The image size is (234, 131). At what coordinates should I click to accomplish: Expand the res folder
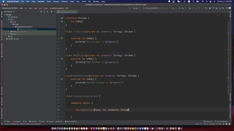pyautogui.click(x=7, y=36)
